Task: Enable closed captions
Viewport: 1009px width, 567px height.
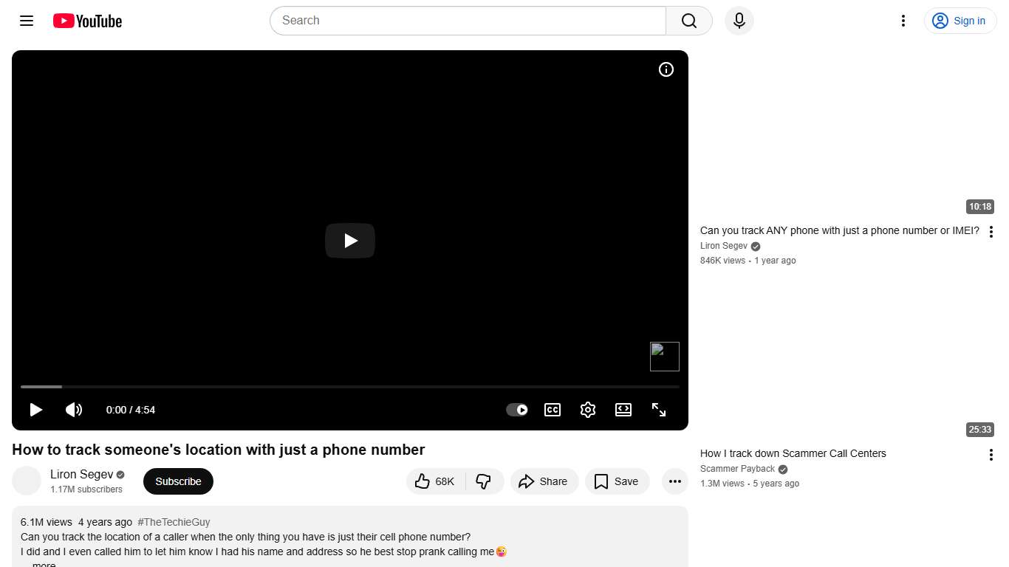Action: [x=552, y=410]
